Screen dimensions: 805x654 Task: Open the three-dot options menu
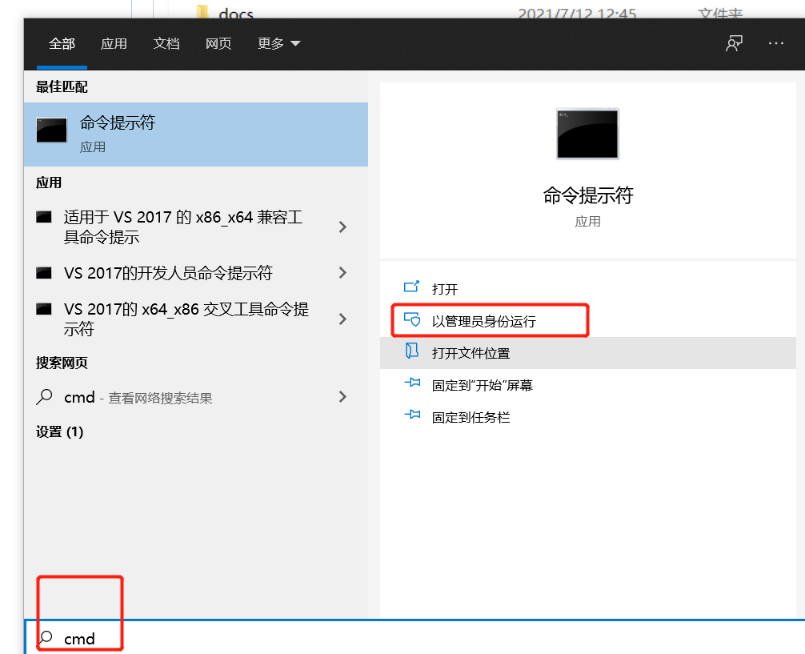point(775,44)
